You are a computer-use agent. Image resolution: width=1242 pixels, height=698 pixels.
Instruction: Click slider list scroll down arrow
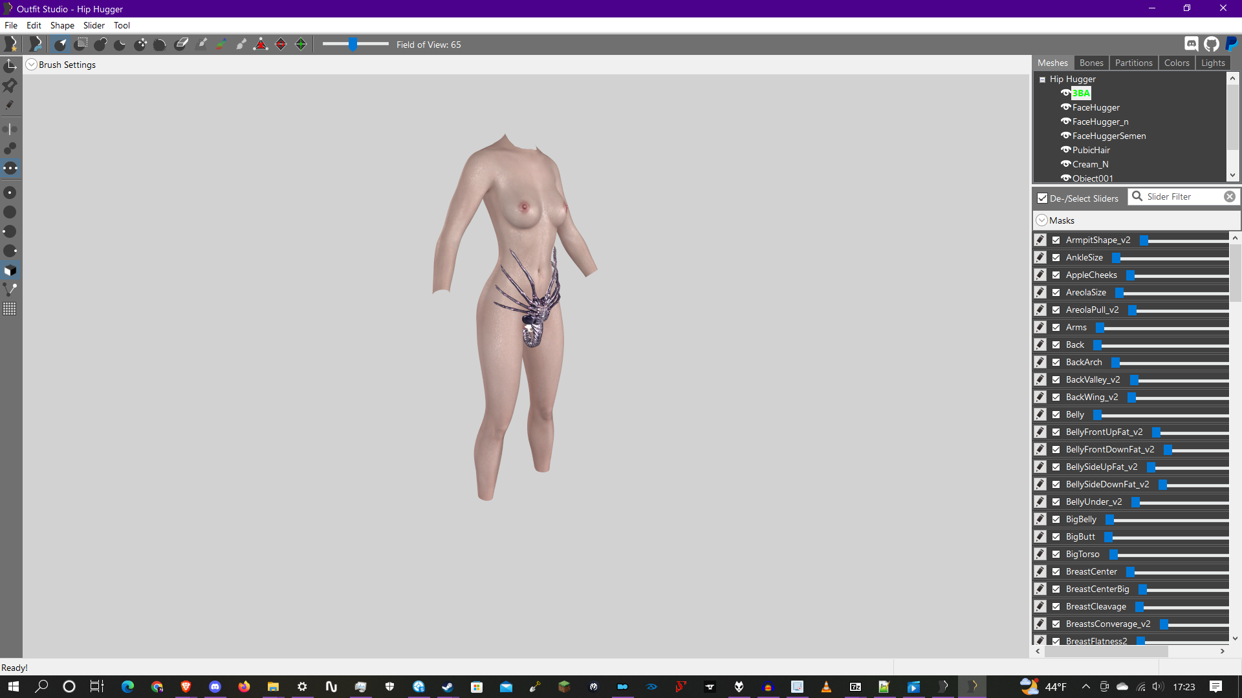(x=1235, y=639)
